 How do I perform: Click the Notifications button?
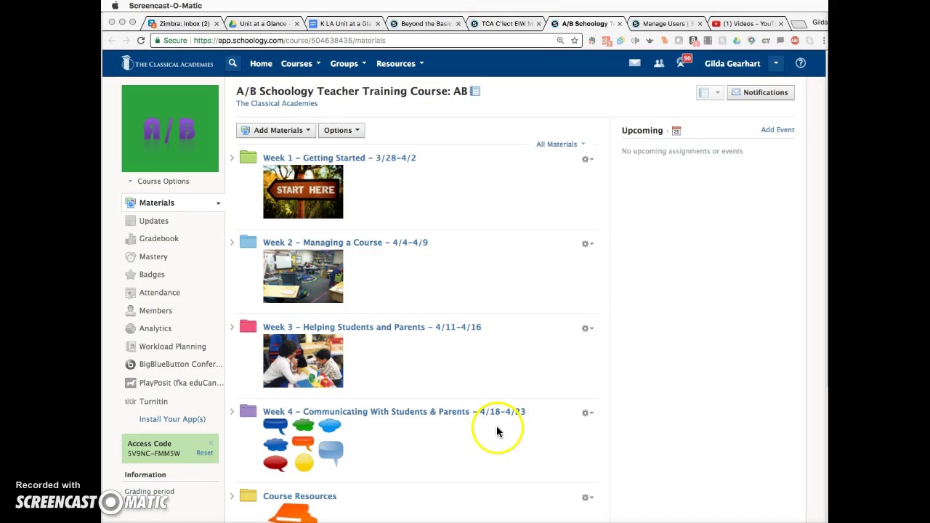click(760, 92)
